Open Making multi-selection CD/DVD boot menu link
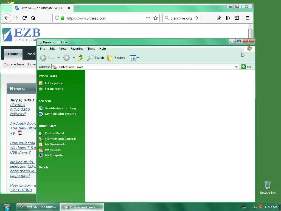 [23, 169]
